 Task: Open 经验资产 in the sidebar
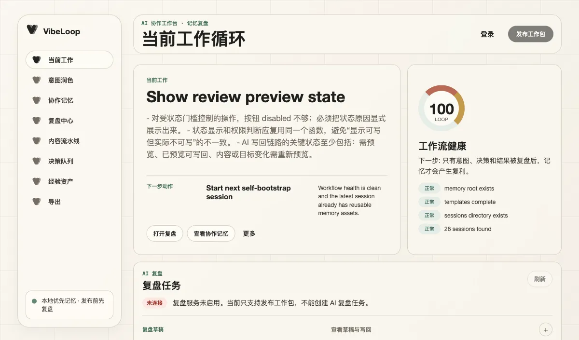click(69, 181)
